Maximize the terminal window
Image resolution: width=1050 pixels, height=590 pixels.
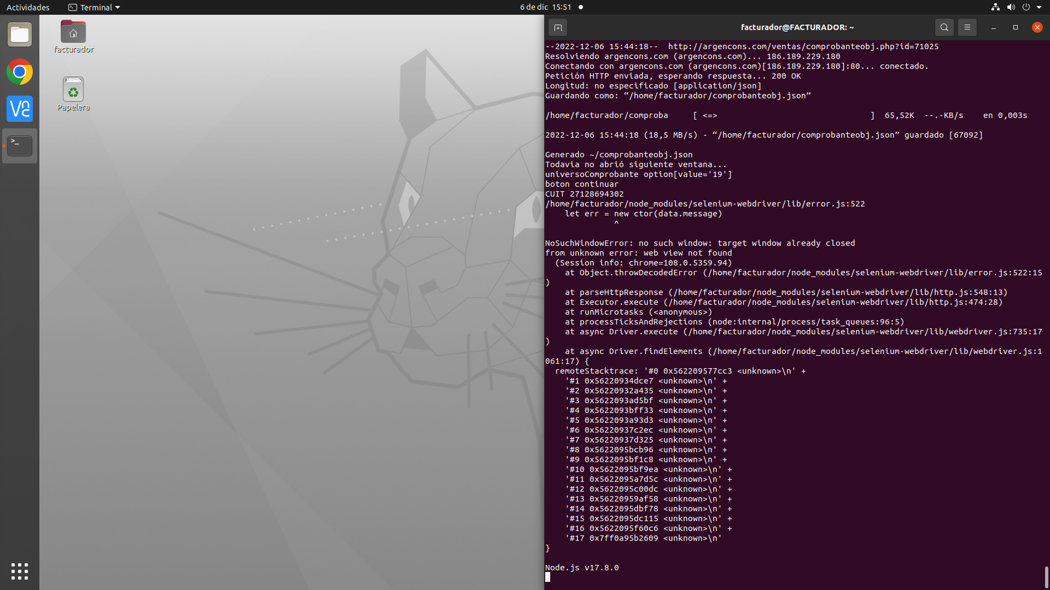pyautogui.click(x=1016, y=27)
